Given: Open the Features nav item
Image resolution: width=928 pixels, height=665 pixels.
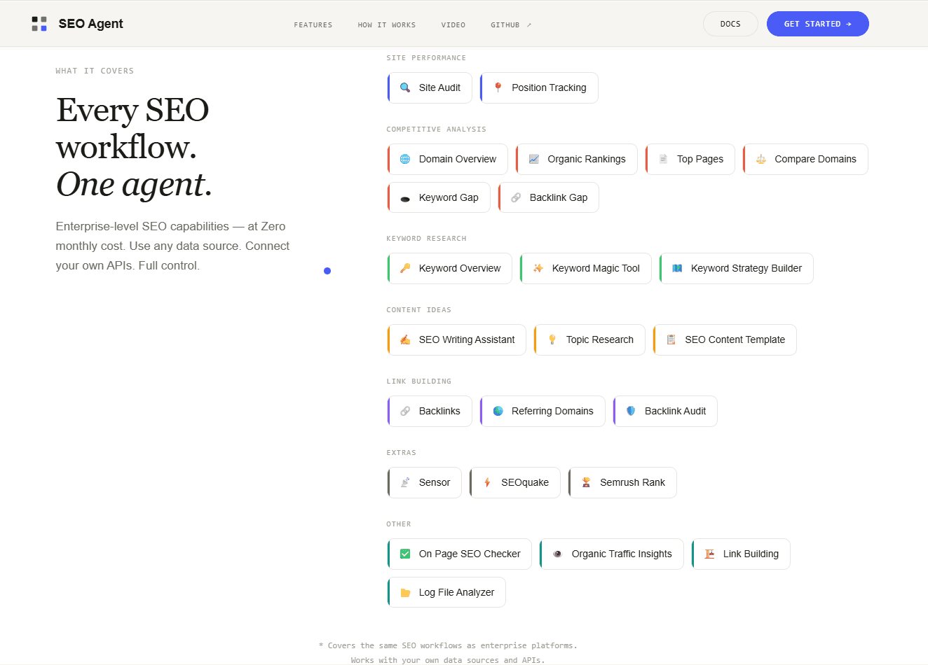Looking at the screenshot, I should [313, 24].
